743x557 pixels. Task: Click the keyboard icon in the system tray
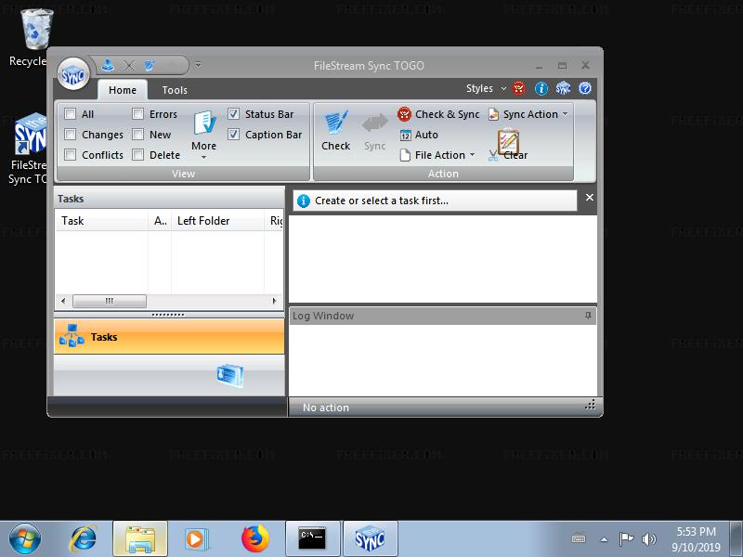coord(579,538)
